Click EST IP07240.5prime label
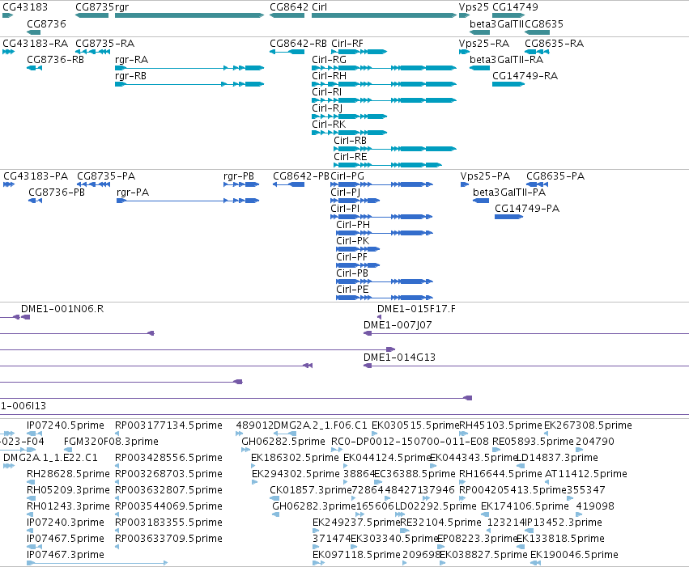This screenshot has width=689, height=567. tap(66, 425)
